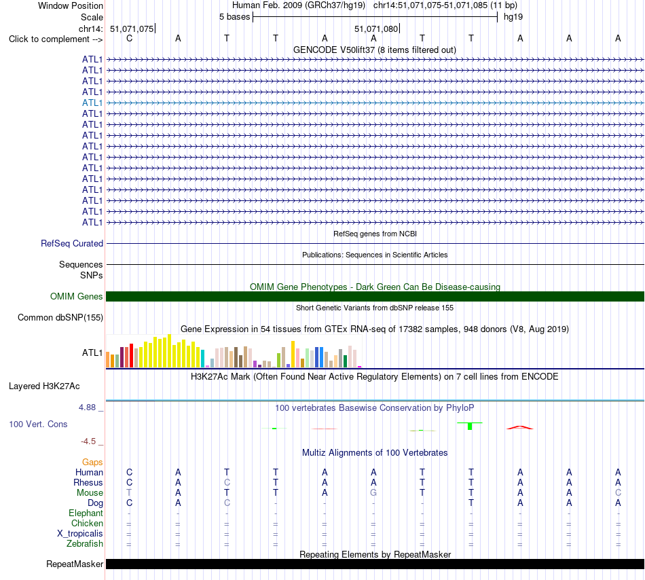Click 'Short Genetic Variants from dbSNP release 155'
Viewport: 645px width, 580px height.
click(x=375, y=308)
